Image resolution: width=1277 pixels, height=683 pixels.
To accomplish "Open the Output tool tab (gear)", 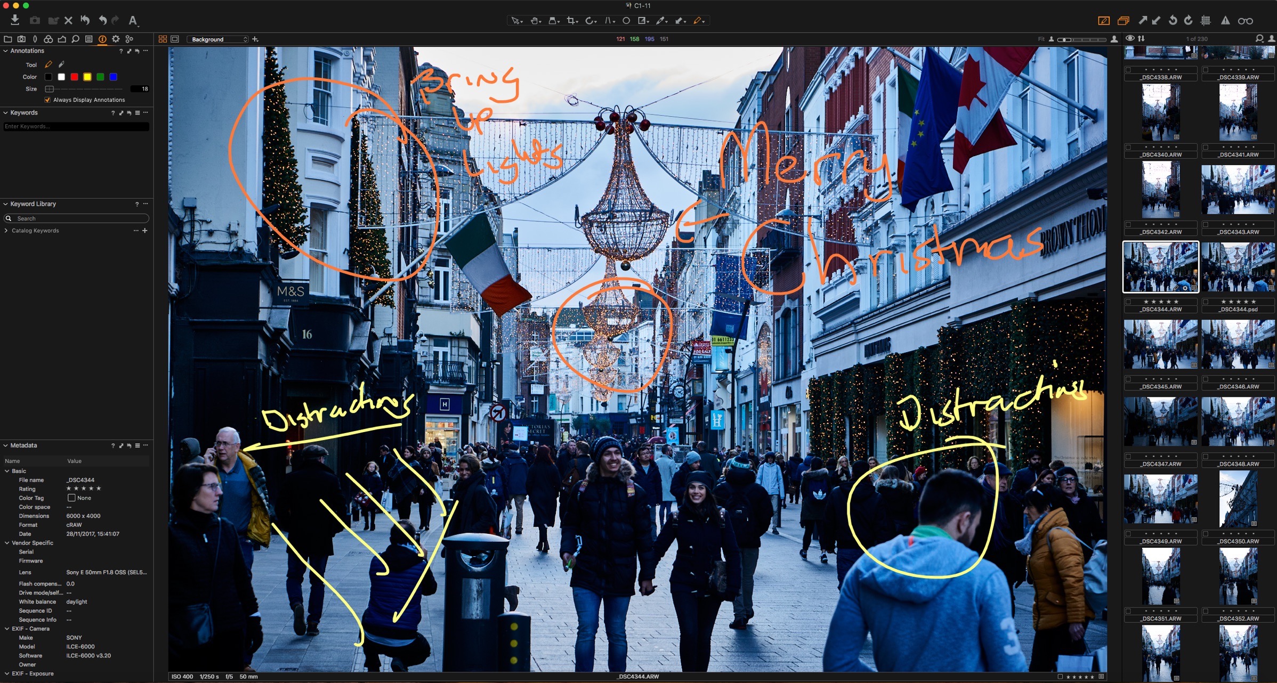I will (116, 39).
